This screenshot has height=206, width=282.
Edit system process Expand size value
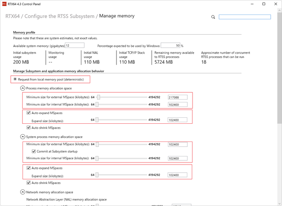click(x=177, y=175)
